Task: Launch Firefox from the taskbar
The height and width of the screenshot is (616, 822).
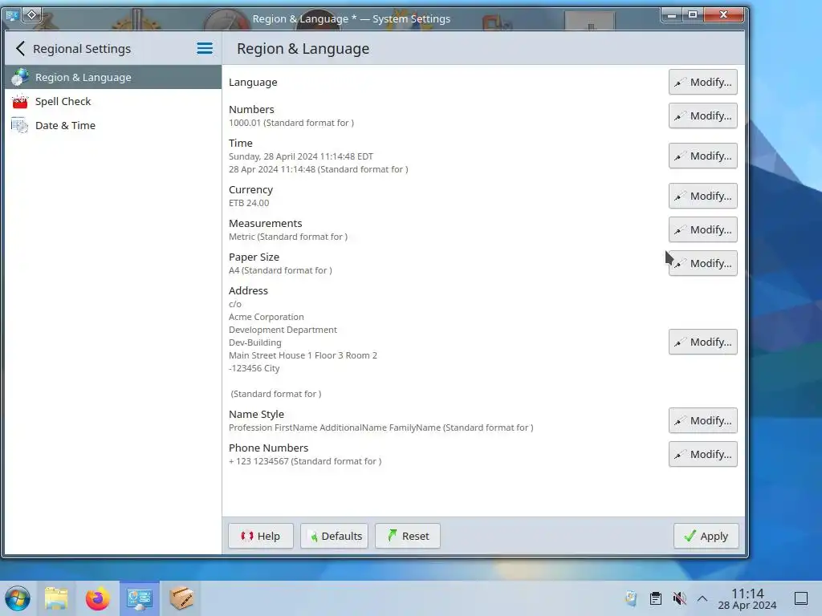Action: click(x=97, y=598)
